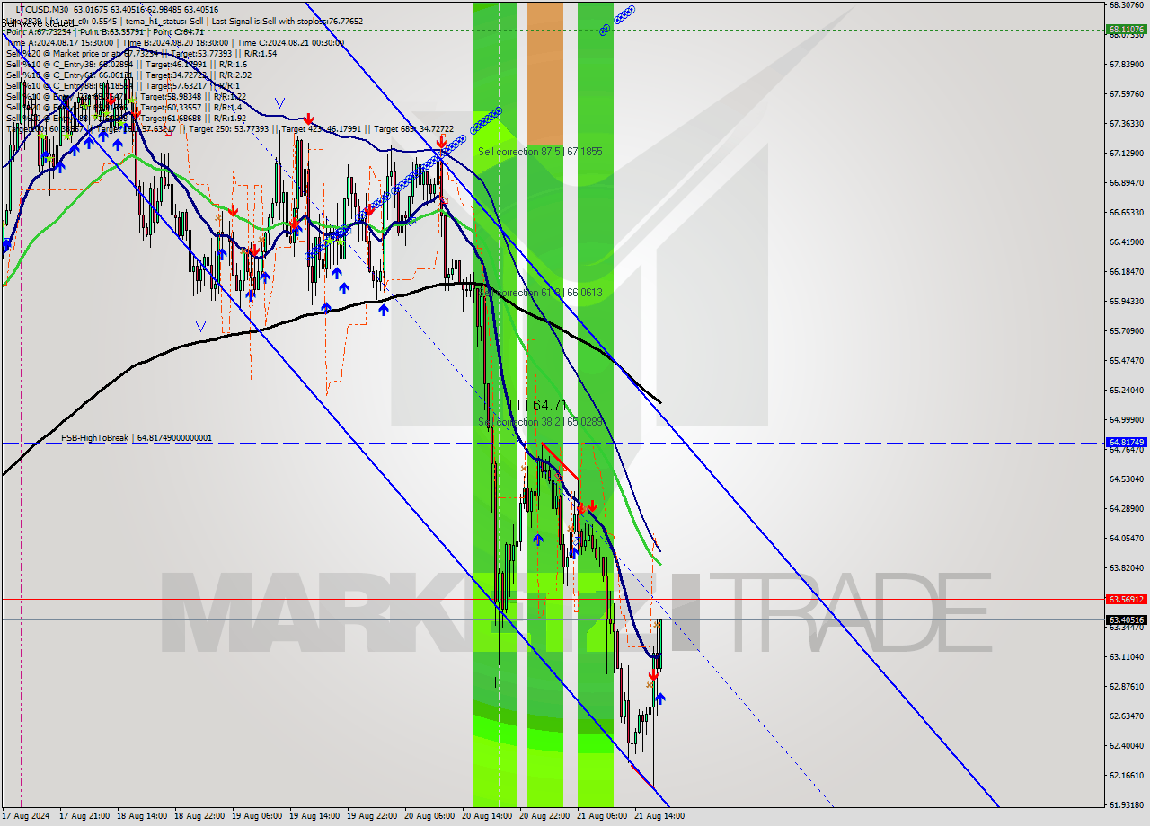
Task: Select the orange zone atop the middle green band
Action: coord(545,75)
